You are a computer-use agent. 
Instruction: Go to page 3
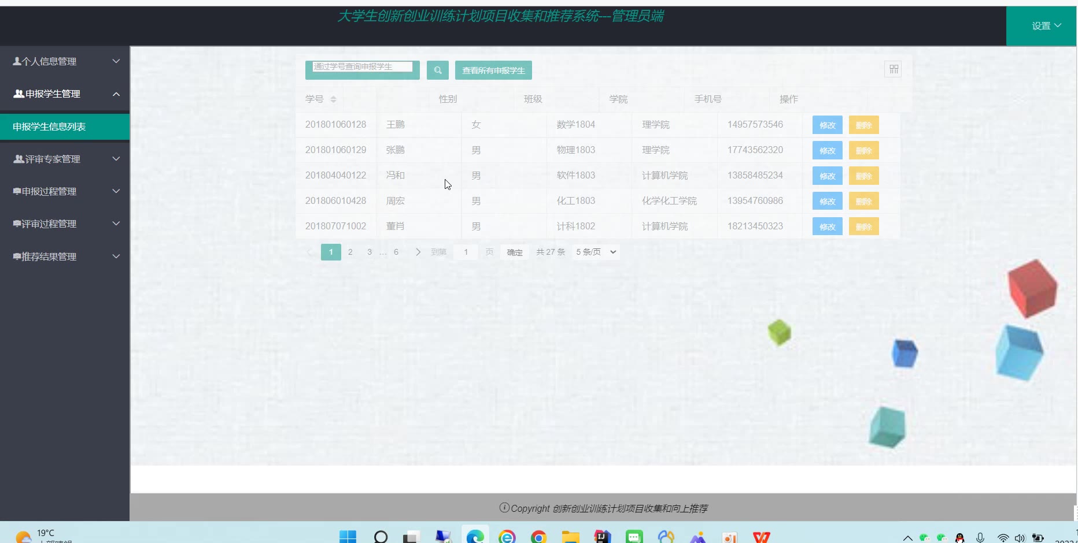370,252
